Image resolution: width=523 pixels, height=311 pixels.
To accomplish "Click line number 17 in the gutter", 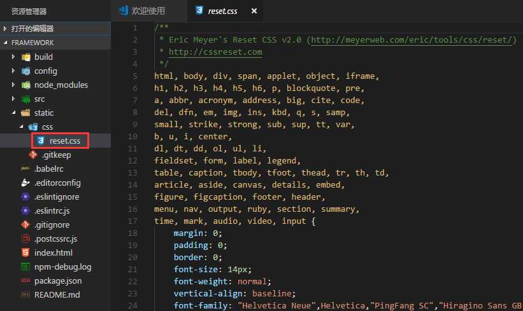I will coord(133,221).
